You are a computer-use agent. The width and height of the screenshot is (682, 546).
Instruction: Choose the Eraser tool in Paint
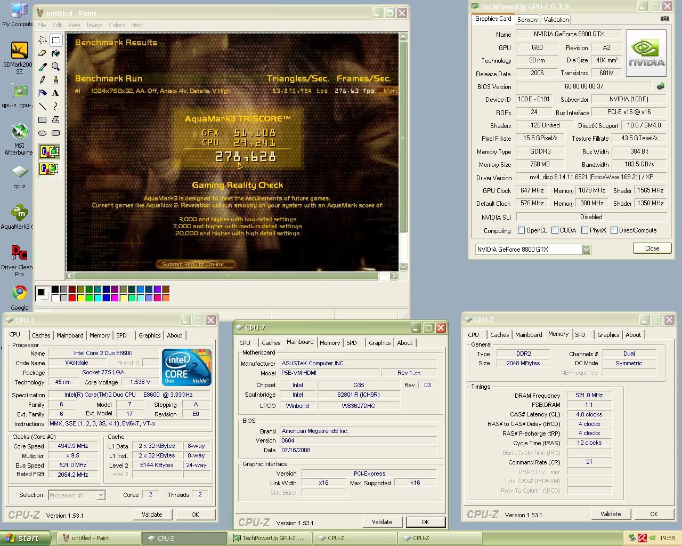(43, 53)
